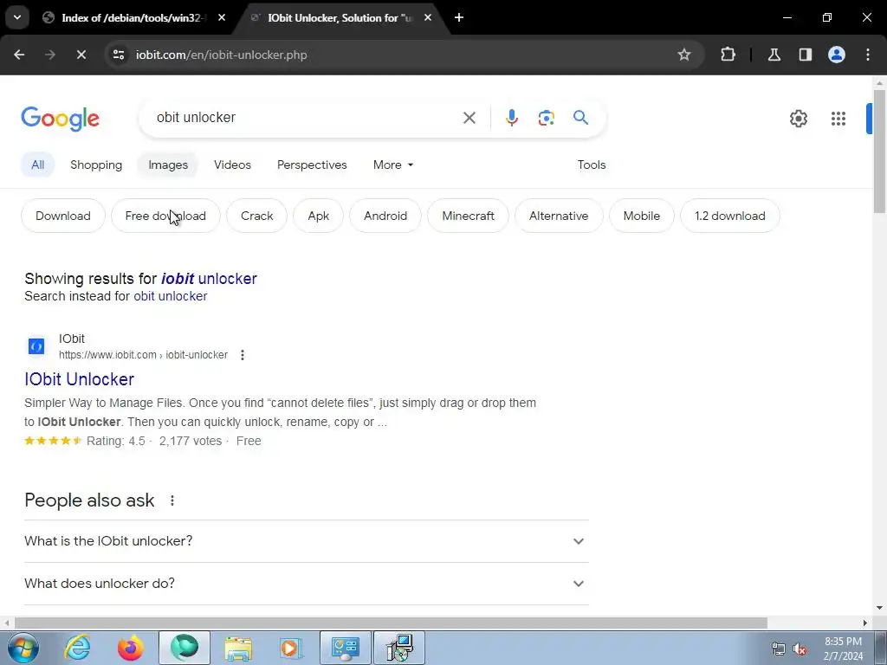Select the IObit Unlocker browser tab

pyautogui.click(x=341, y=17)
